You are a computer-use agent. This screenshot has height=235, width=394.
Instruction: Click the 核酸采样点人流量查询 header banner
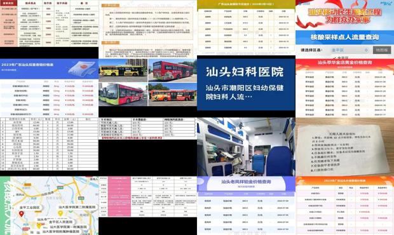coord(344,37)
